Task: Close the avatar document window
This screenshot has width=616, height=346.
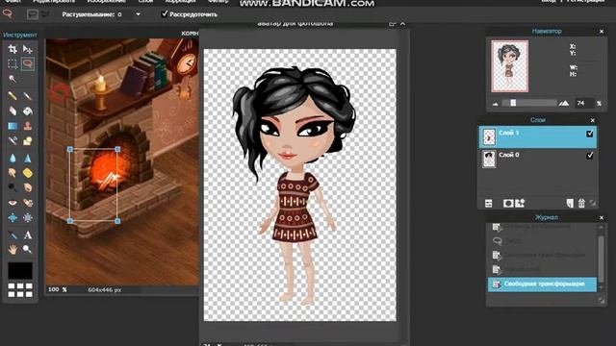Action: point(402,24)
